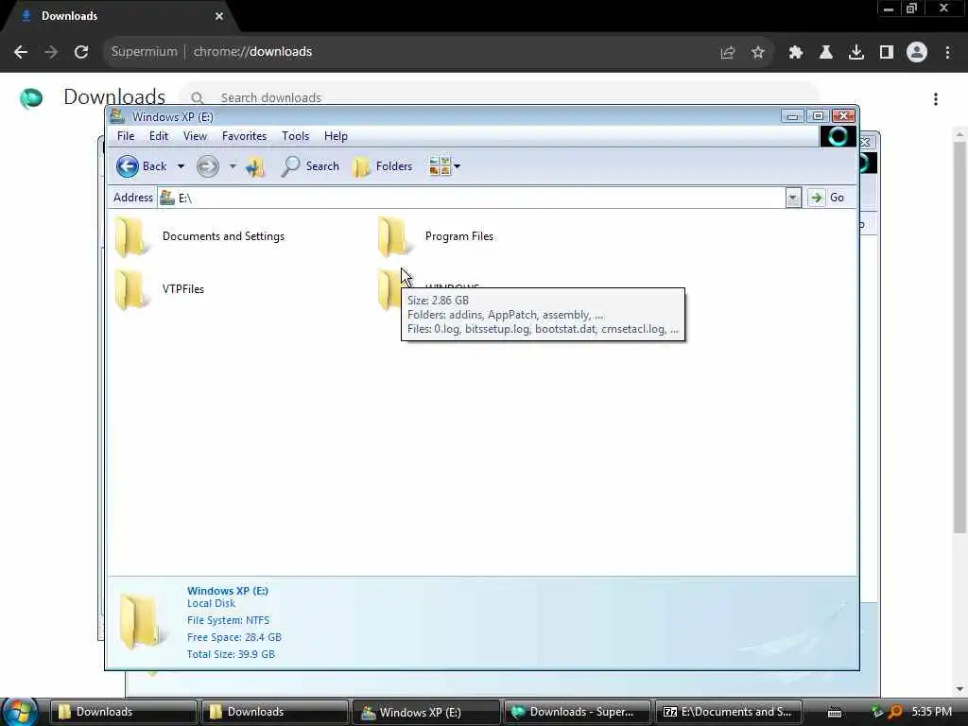
Task: Click the Windows Start orb
Action: [x=19, y=712]
